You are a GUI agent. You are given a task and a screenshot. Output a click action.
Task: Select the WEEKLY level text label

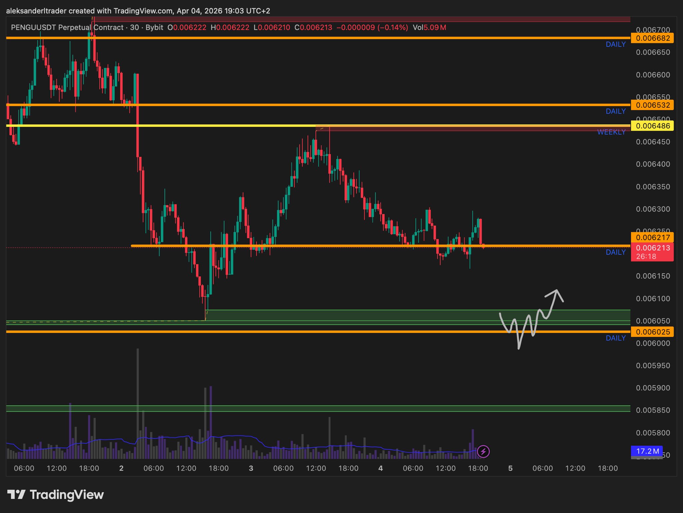[x=611, y=132]
